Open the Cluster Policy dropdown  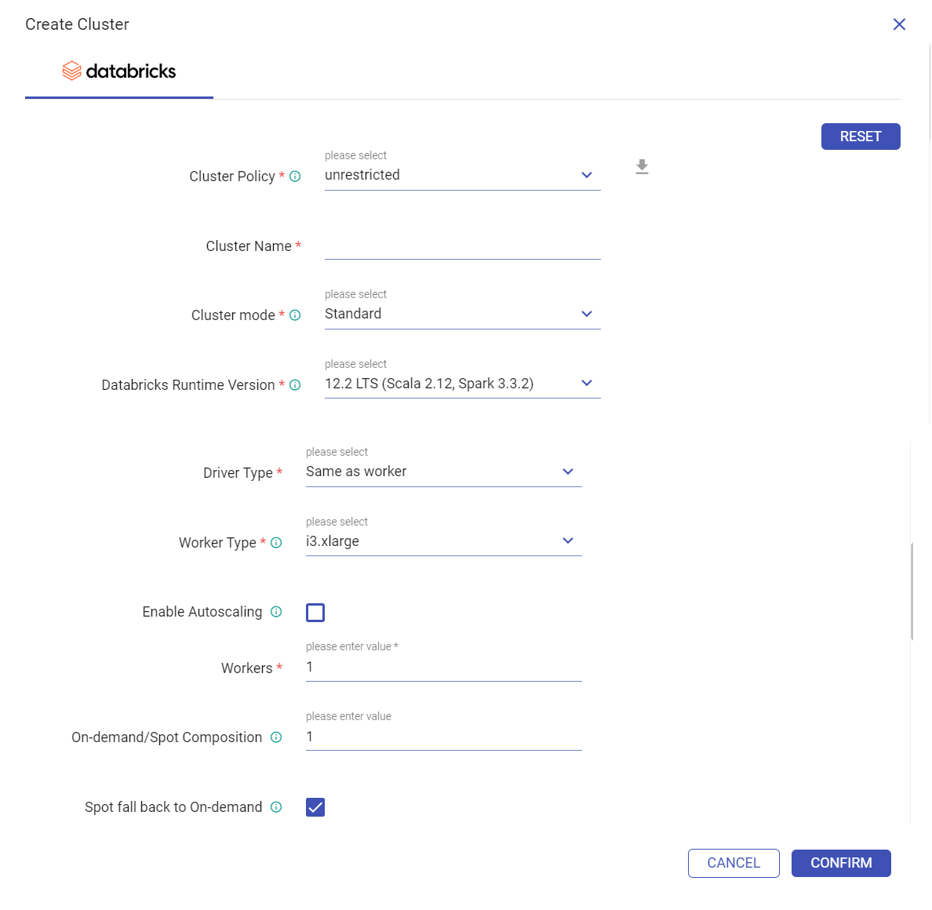(x=462, y=175)
